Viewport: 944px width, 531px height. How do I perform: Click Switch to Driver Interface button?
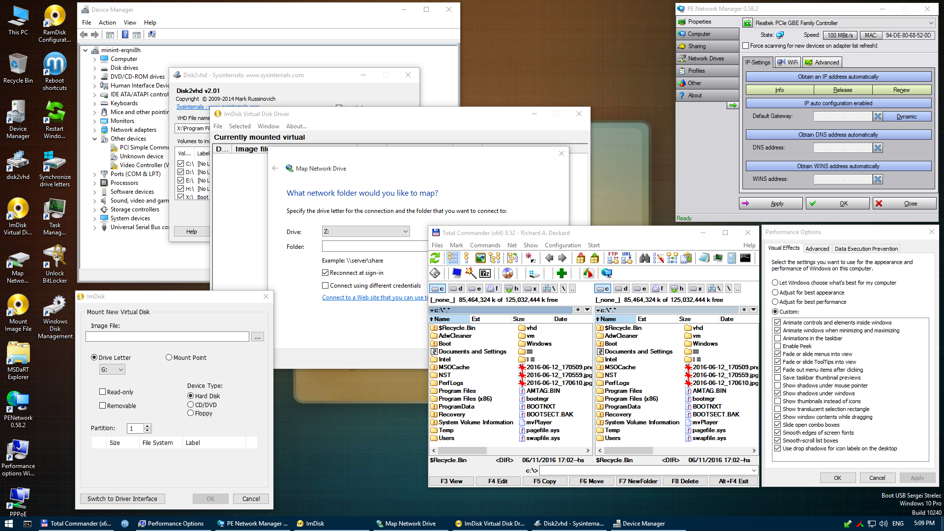(122, 499)
